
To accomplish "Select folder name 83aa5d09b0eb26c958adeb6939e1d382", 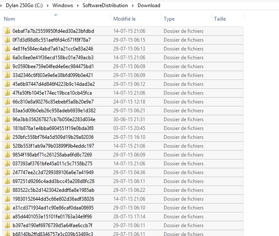I will coord(54,110).
